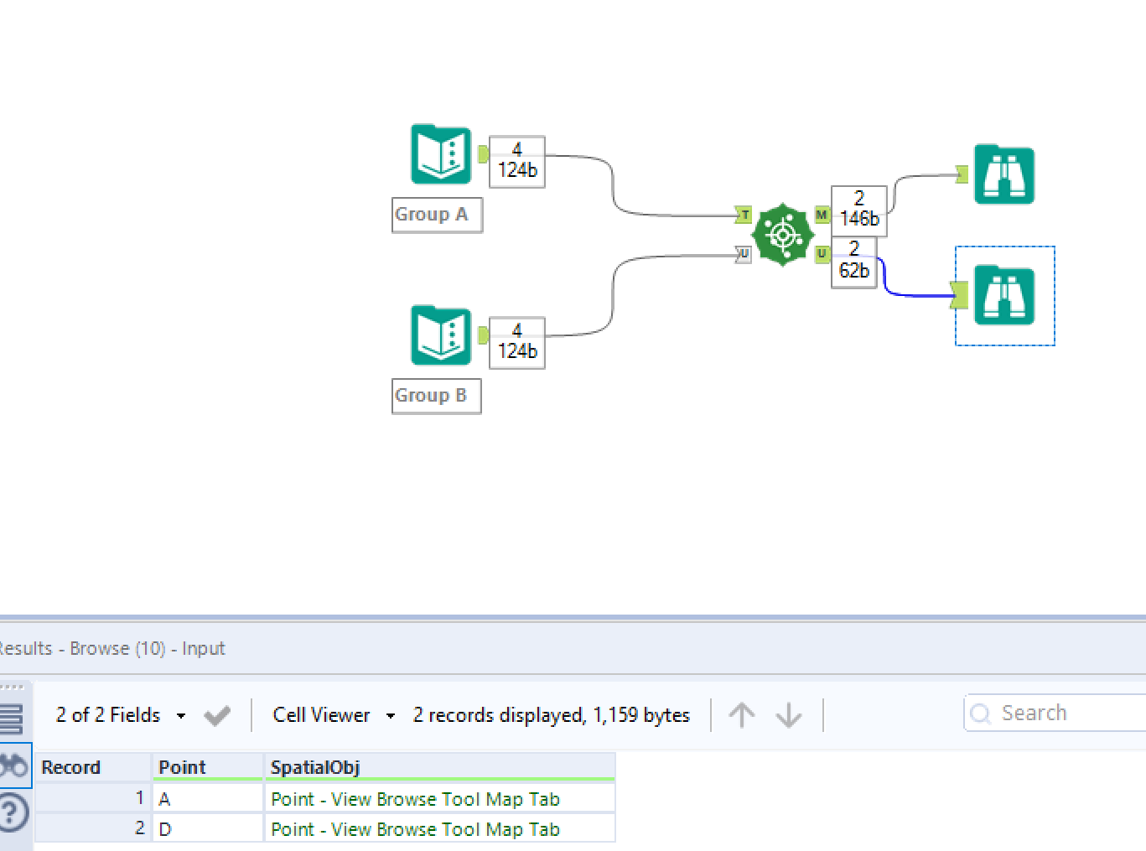Select the SpatialObj cell in record 1
The width and height of the screenshot is (1146, 851).
click(440, 798)
